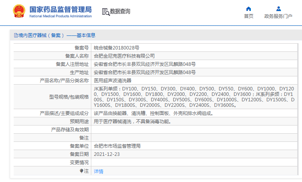Screen dimensions: 302x182
Task: Click the 产品描述/主要组成成分 label
Action: click(x=64, y=113)
